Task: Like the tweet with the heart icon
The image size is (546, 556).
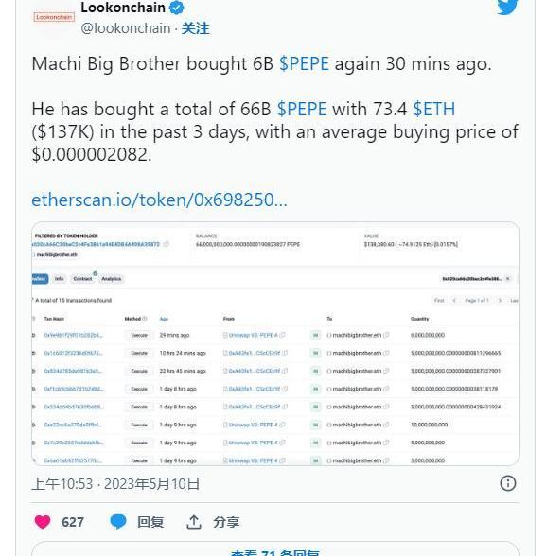Action: pyautogui.click(x=43, y=522)
